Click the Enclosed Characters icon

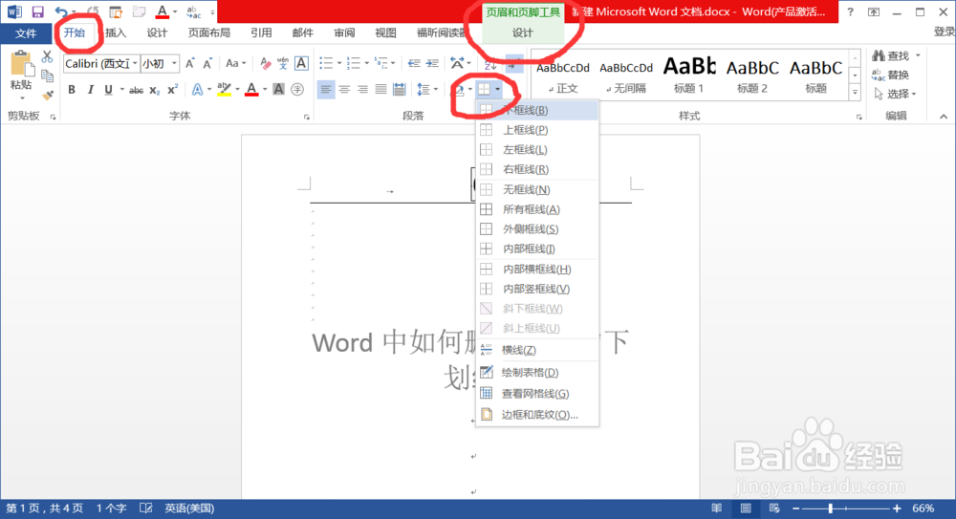pyautogui.click(x=297, y=90)
